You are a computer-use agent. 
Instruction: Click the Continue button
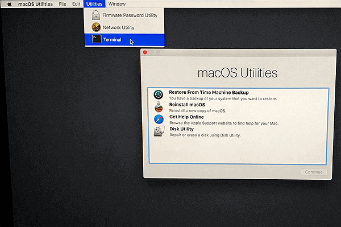(314, 172)
